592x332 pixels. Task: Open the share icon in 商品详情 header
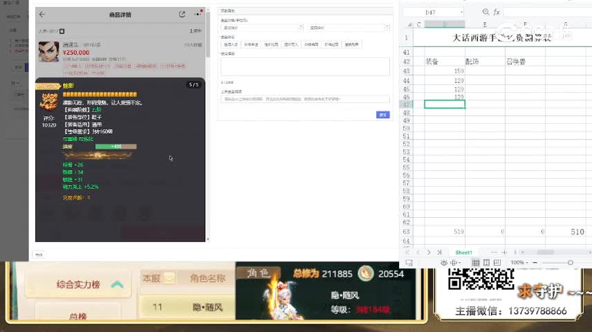tap(182, 15)
